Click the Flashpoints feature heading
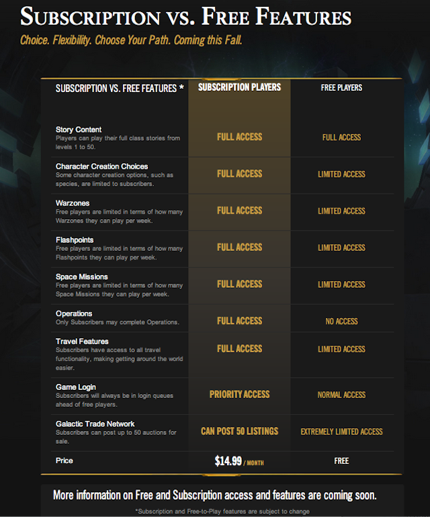430x517 pixels. click(75, 240)
